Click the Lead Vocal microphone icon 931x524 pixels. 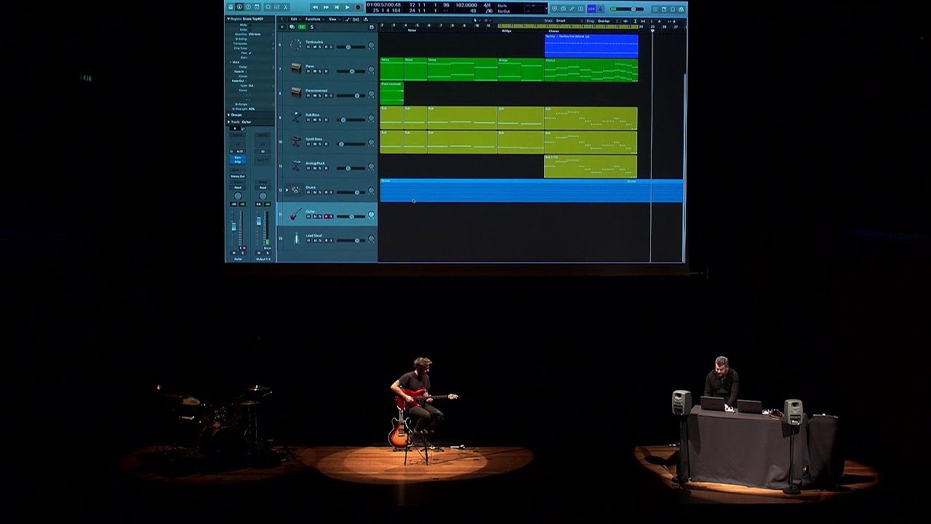tap(296, 239)
